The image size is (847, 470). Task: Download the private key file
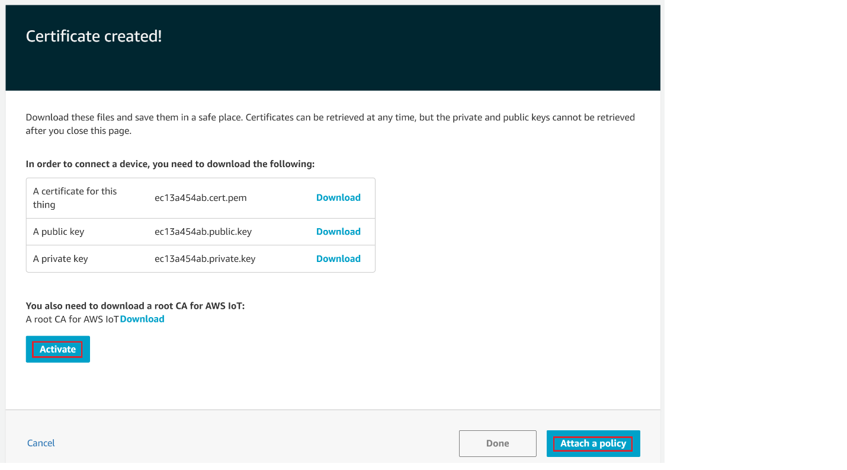pyautogui.click(x=338, y=258)
